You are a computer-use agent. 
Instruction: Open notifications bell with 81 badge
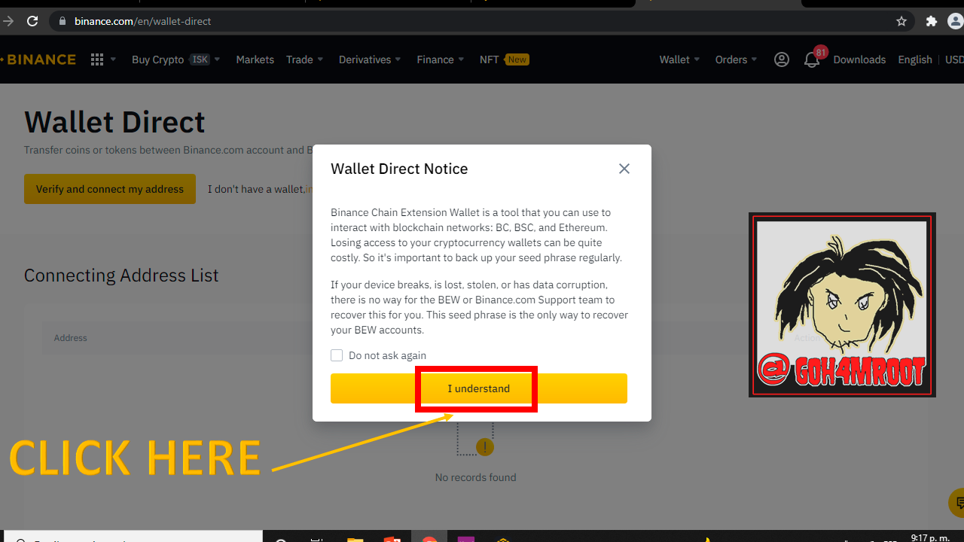point(813,58)
